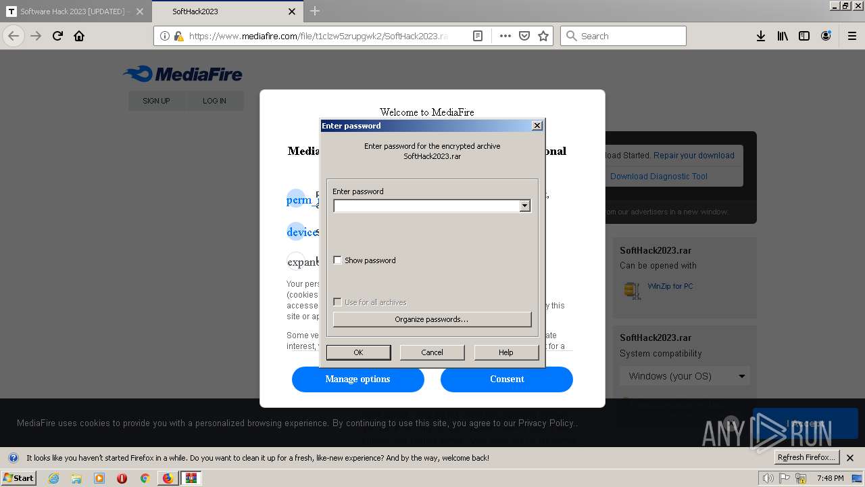Expand the password dropdown arrow
The width and height of the screenshot is (865, 487).
click(x=525, y=206)
